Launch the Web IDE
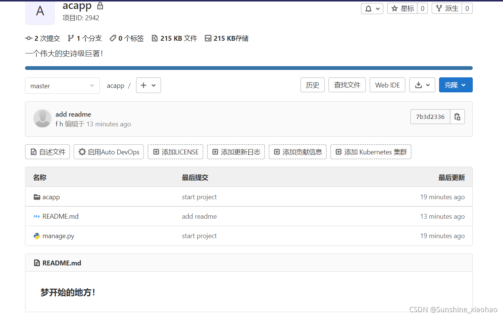Image resolution: width=503 pixels, height=317 pixels. point(388,85)
